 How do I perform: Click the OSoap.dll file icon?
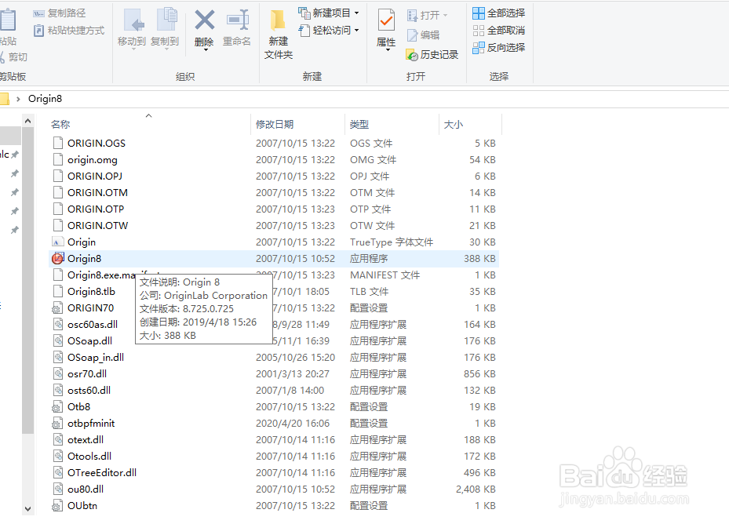click(x=57, y=340)
